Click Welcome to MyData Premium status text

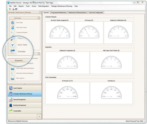[18, 121]
